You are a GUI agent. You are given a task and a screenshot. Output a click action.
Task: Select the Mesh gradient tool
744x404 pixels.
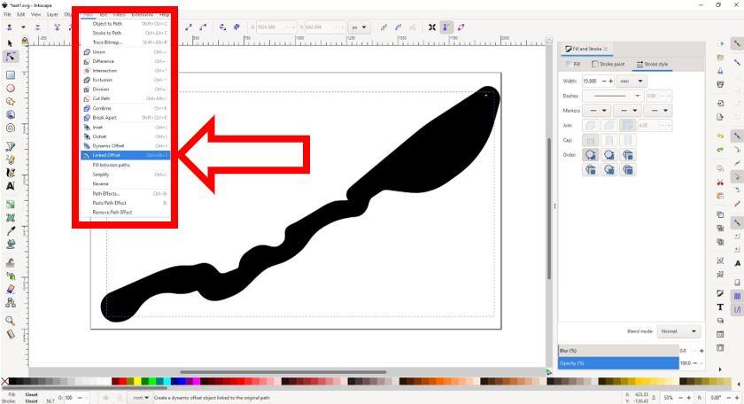pos(10,218)
